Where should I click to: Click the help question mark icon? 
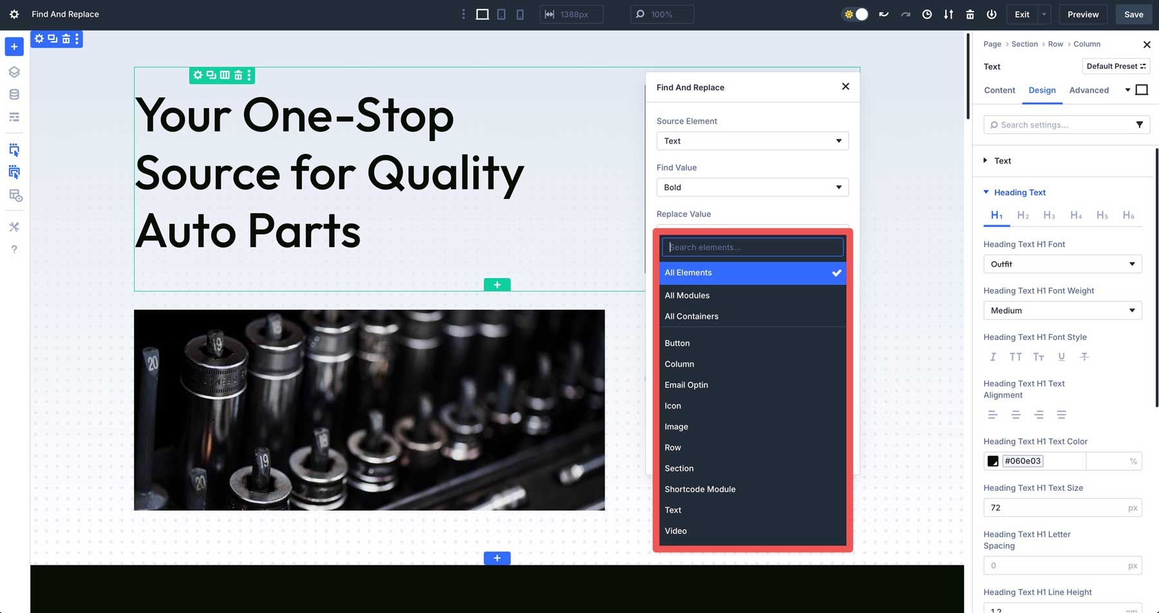[14, 249]
